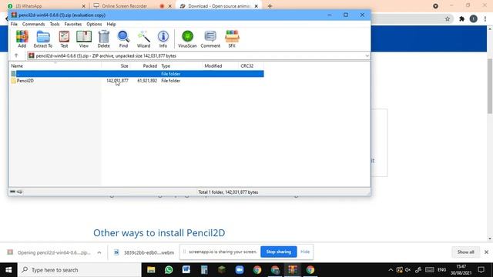The width and height of the screenshot is (493, 277).
Task: Open the Find magnifier tool
Action: pos(123,39)
